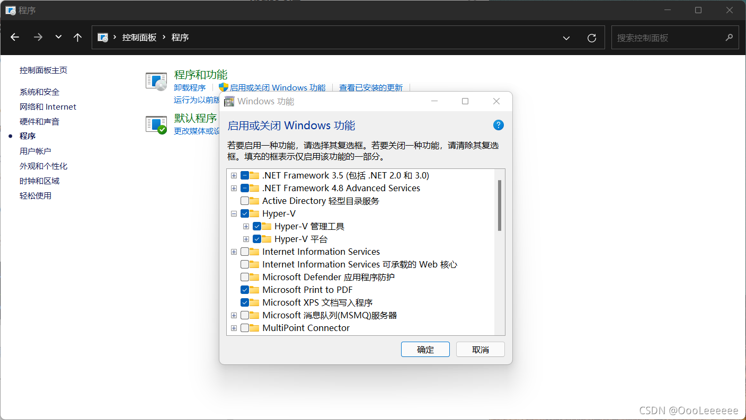The height and width of the screenshot is (420, 746).
Task: Click the 控制面板 breadcrumb segment
Action: 139,38
